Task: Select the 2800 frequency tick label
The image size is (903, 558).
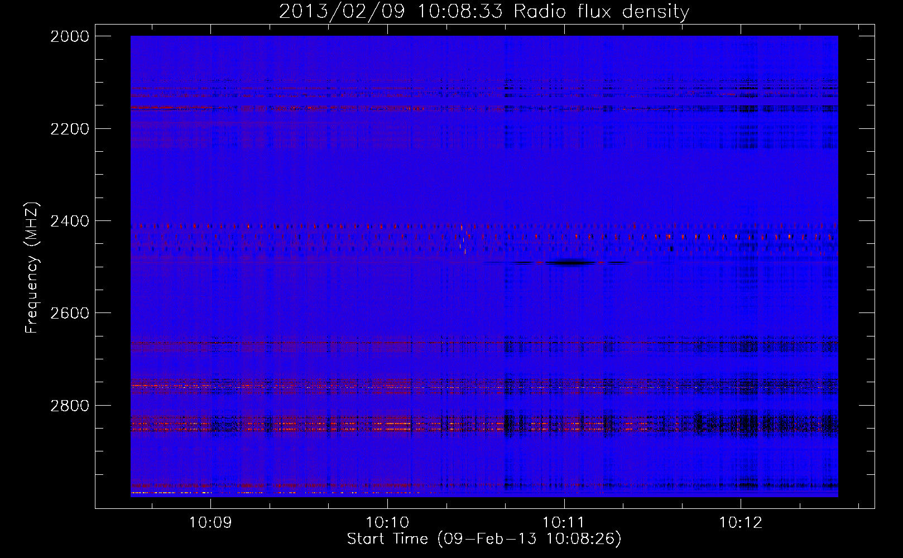Action: (x=70, y=405)
